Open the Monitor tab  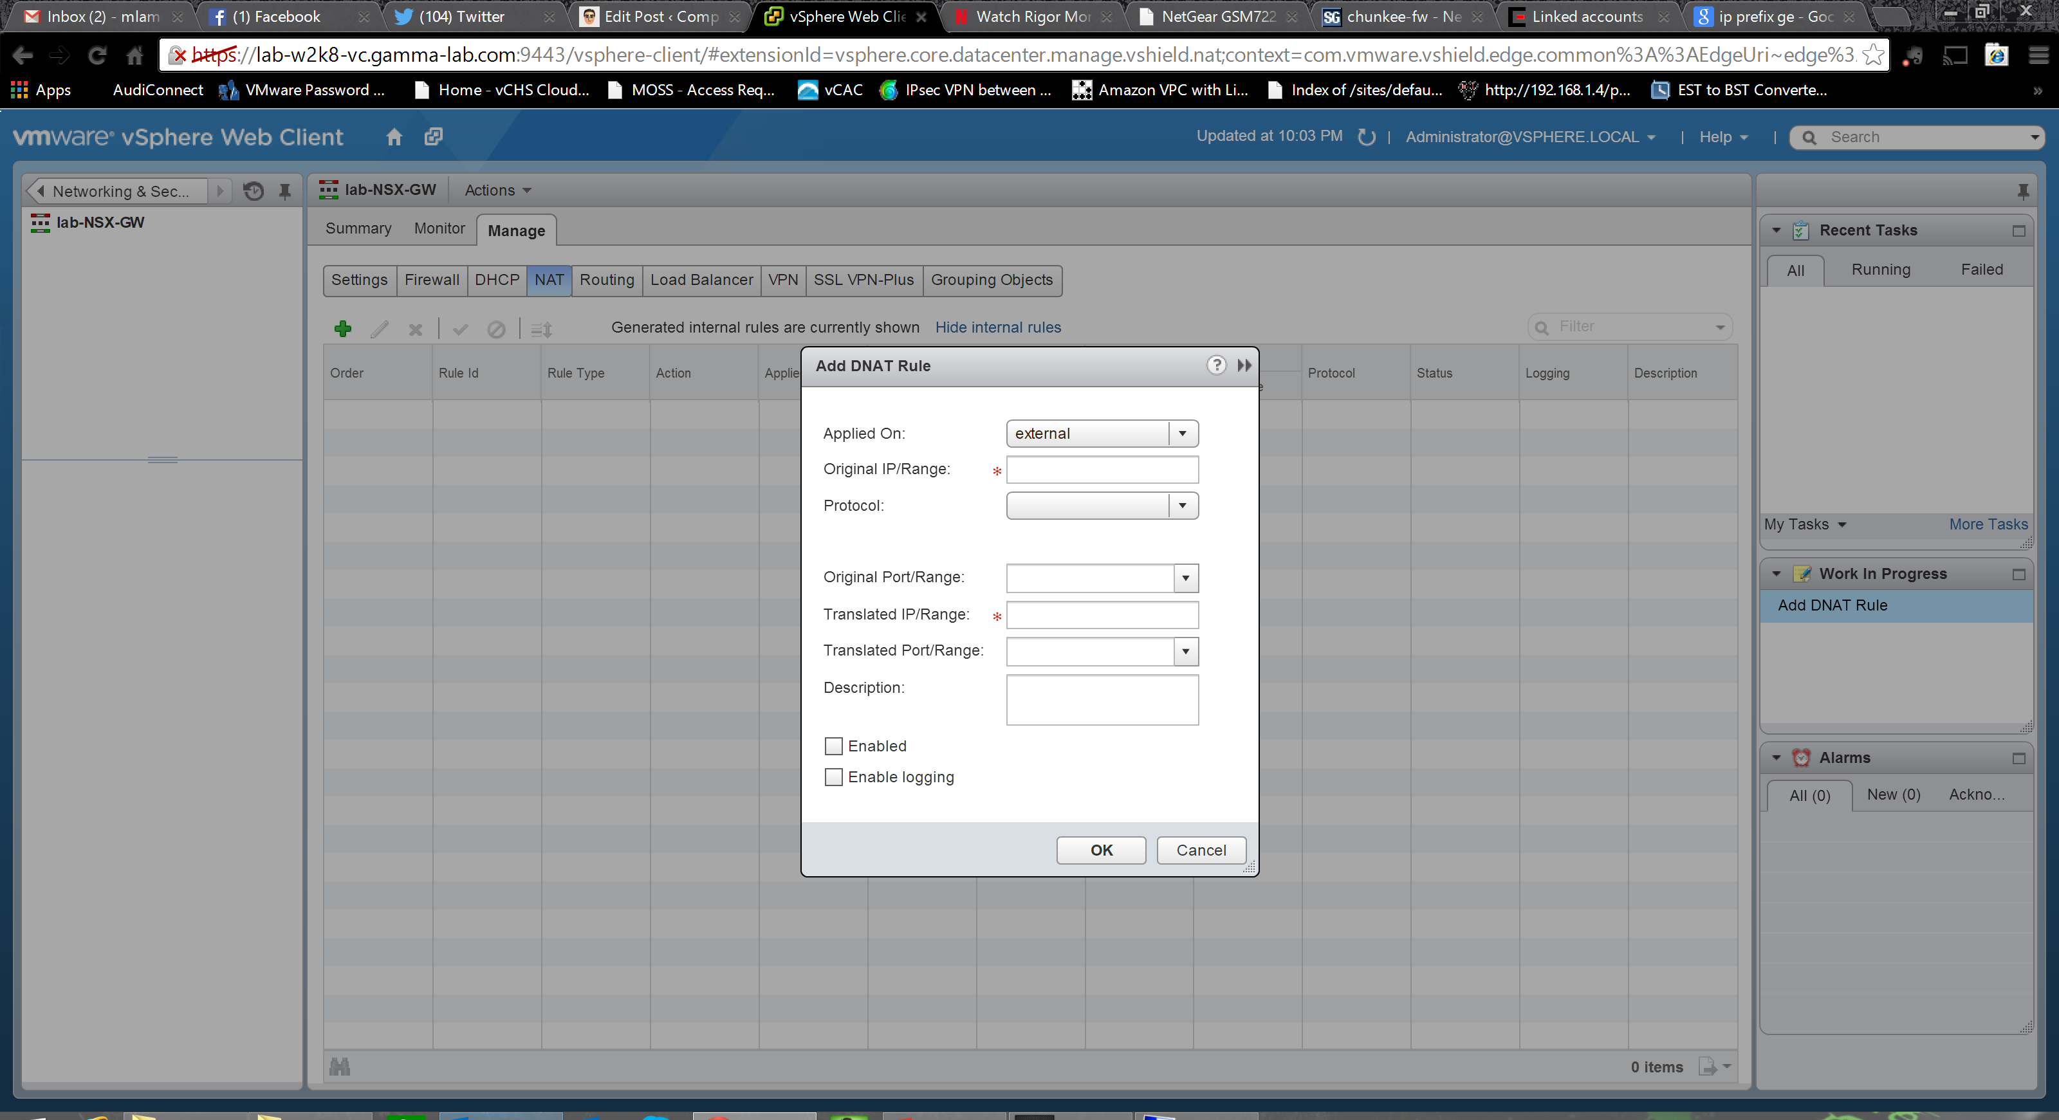coord(439,228)
